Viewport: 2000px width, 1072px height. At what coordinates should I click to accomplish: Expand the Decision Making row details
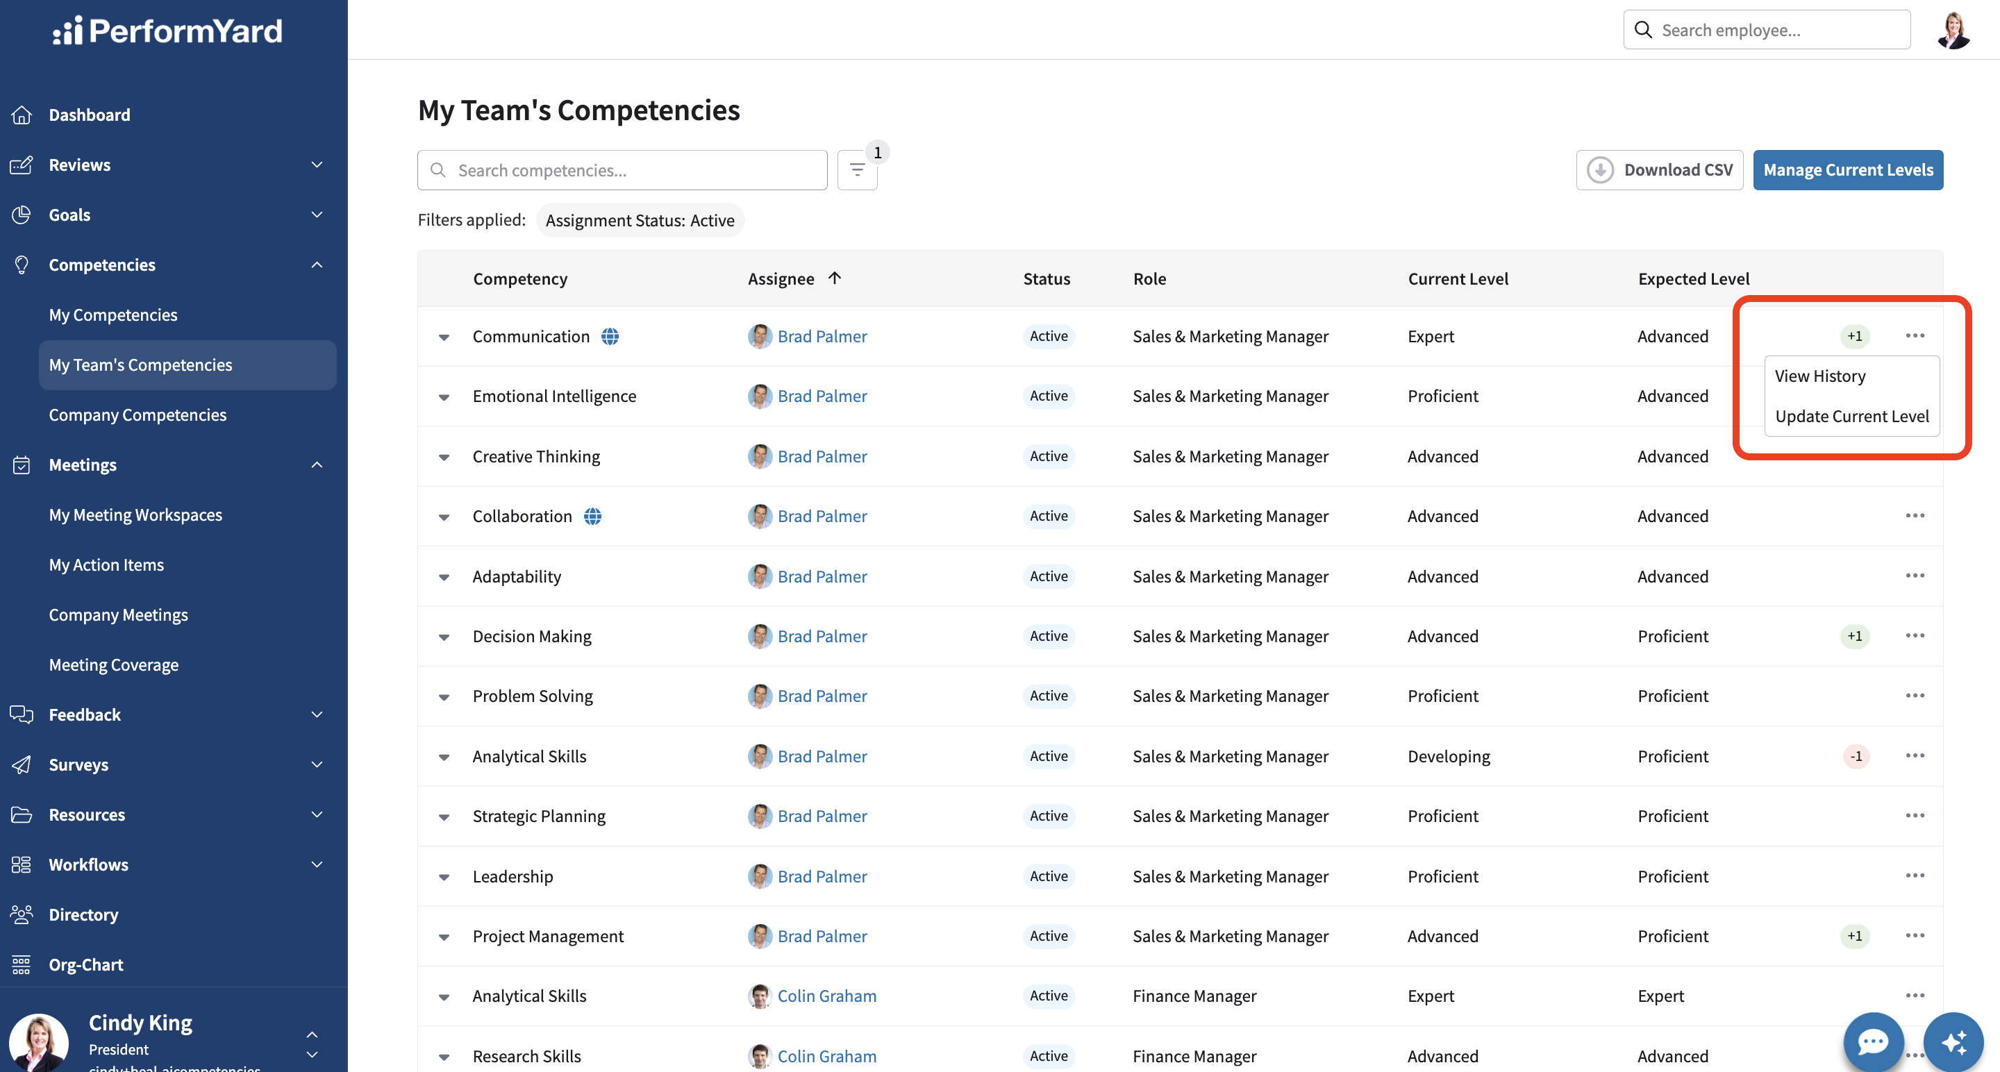(444, 637)
